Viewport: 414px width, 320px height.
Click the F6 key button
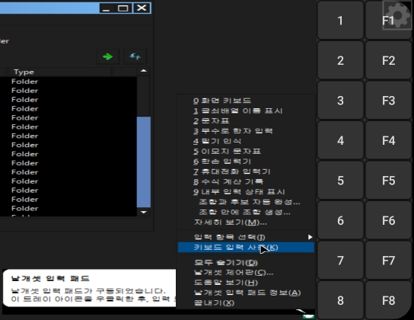point(388,220)
